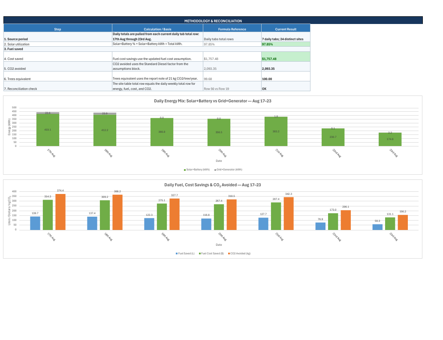The image size is (443, 340).
Task: Click the gray 97.85% Formula Reference cell
Action: (232, 44)
